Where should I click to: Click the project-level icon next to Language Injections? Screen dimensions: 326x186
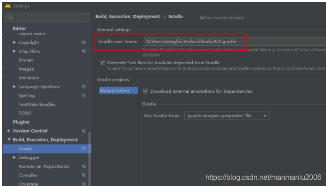pyautogui.click(x=84, y=87)
